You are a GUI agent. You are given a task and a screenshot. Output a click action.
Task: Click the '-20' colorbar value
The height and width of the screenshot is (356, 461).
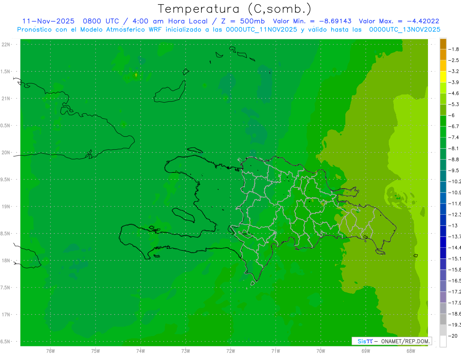[x=453, y=336]
